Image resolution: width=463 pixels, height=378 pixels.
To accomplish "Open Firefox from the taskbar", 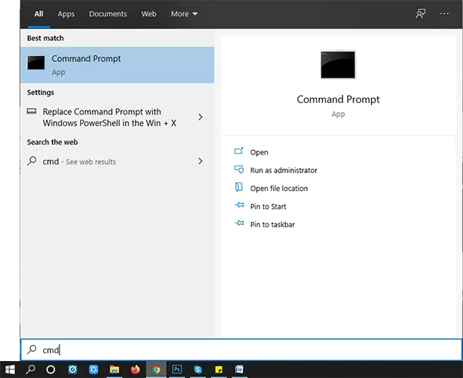I will pyautogui.click(x=136, y=369).
